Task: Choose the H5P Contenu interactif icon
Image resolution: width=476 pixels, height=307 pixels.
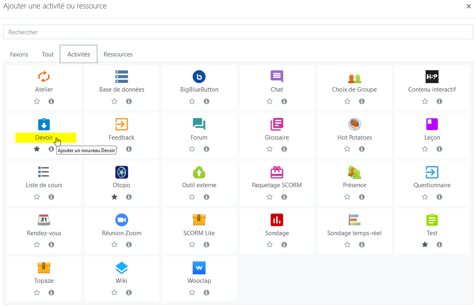Action: pyautogui.click(x=432, y=77)
